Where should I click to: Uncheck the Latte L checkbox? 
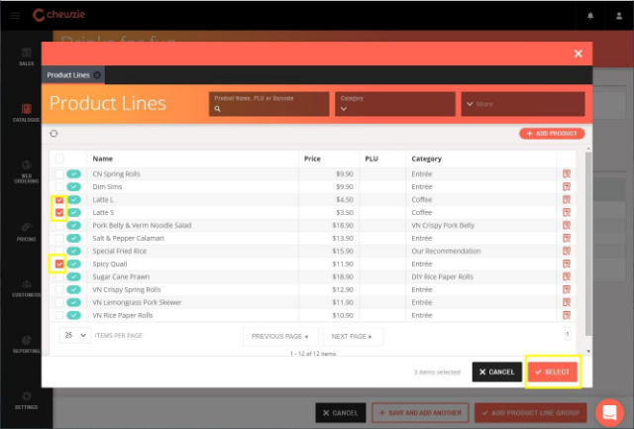coord(59,200)
